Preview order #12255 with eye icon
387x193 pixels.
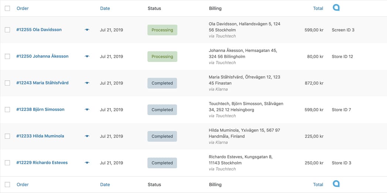click(87, 30)
